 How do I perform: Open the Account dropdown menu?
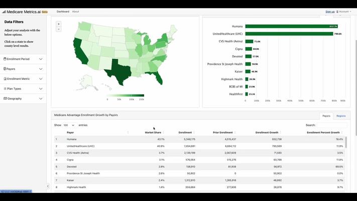point(344,12)
